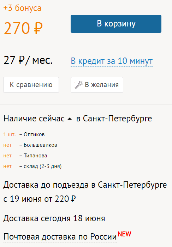The image size is (172, 247).
Task: Click Доставка до подъезда delivery text
Action: pyautogui.click(x=46, y=185)
